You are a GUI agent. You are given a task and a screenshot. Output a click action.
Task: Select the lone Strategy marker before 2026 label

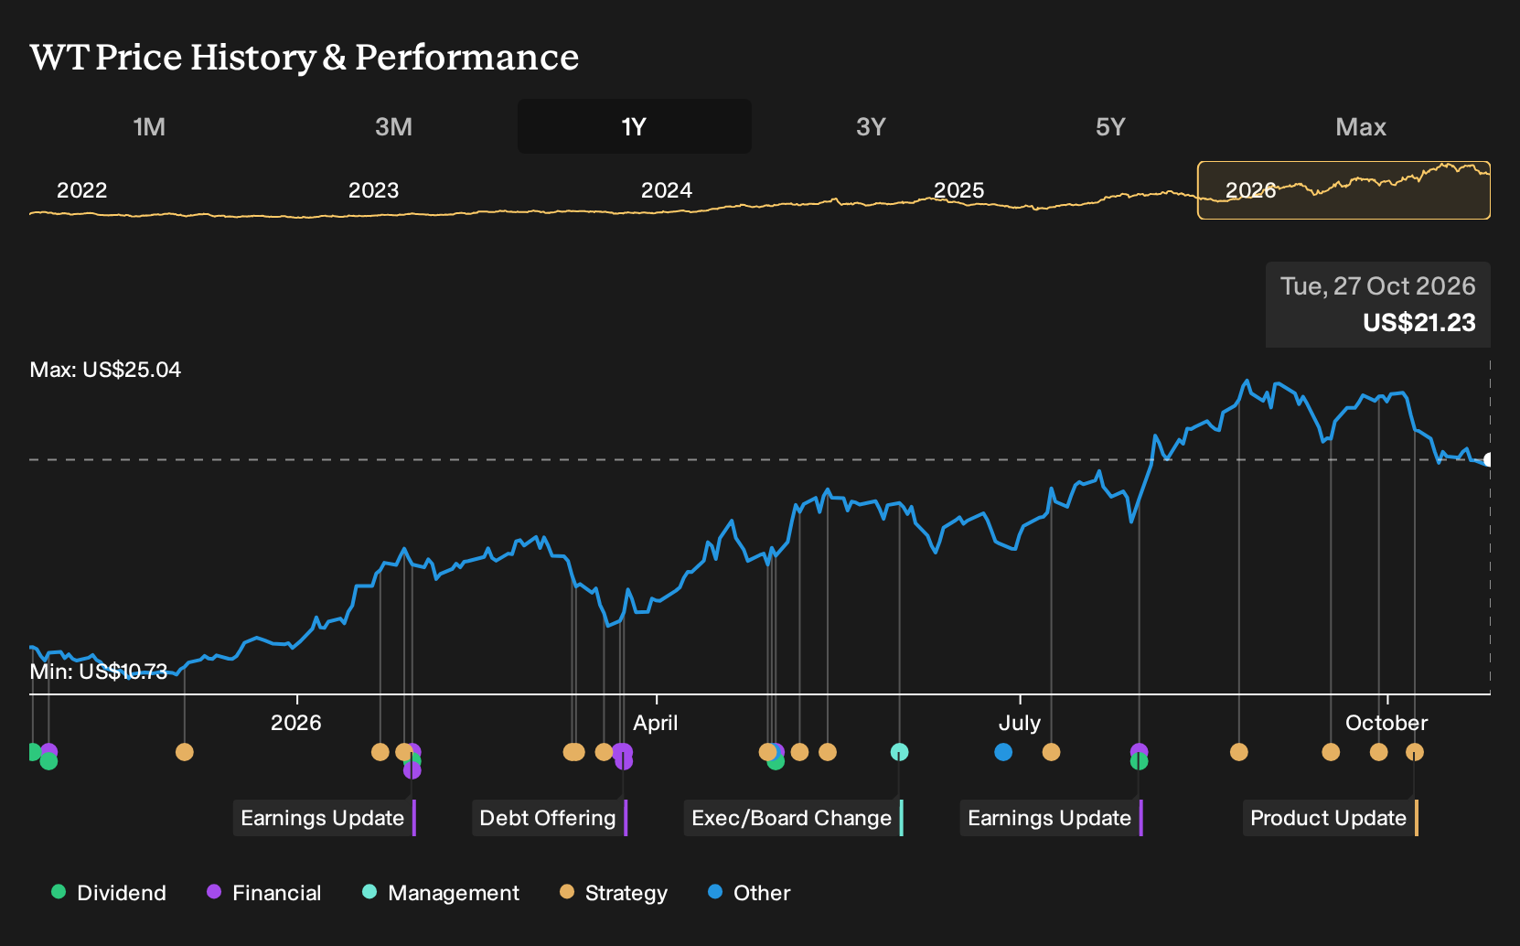(185, 752)
